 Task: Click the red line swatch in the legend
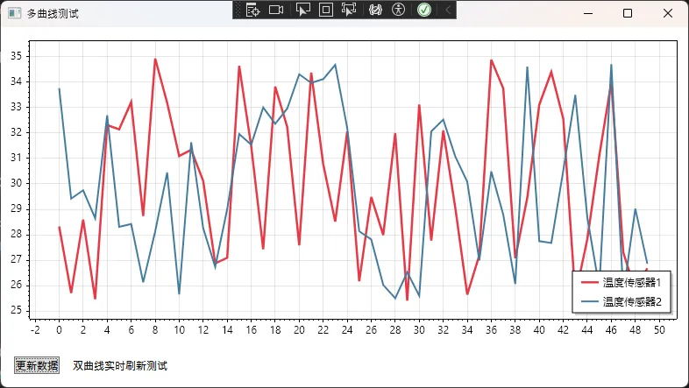589,283
